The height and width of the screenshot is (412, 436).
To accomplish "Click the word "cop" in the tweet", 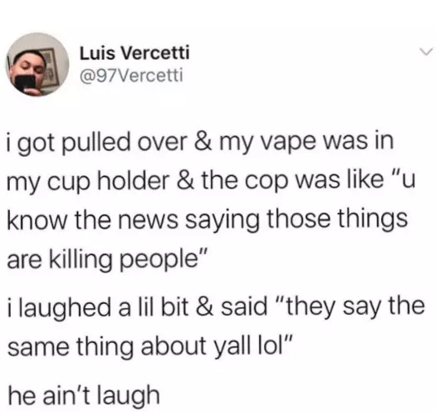I will click(x=270, y=182).
